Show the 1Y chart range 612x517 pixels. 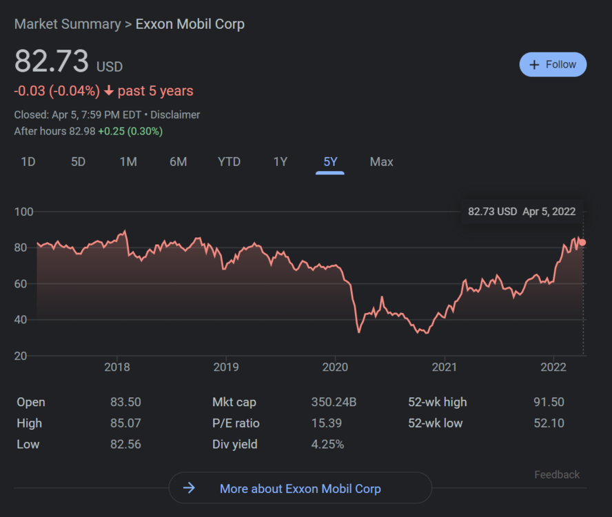280,162
